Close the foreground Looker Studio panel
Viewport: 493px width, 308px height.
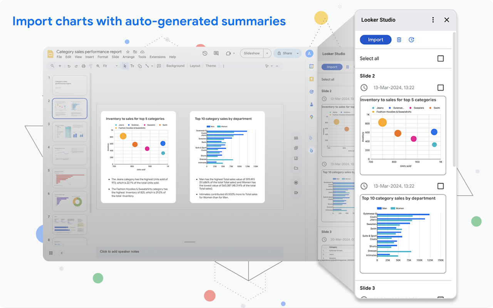point(447,20)
